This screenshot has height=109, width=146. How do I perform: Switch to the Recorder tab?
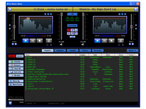98,51
